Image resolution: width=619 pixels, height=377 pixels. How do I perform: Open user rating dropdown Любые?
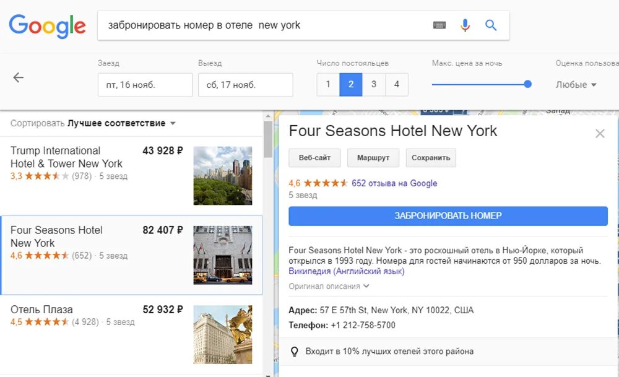pos(576,85)
